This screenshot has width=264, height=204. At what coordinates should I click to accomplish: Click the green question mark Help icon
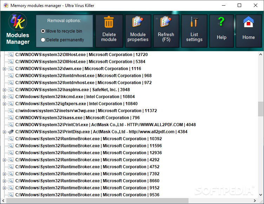(221, 21)
